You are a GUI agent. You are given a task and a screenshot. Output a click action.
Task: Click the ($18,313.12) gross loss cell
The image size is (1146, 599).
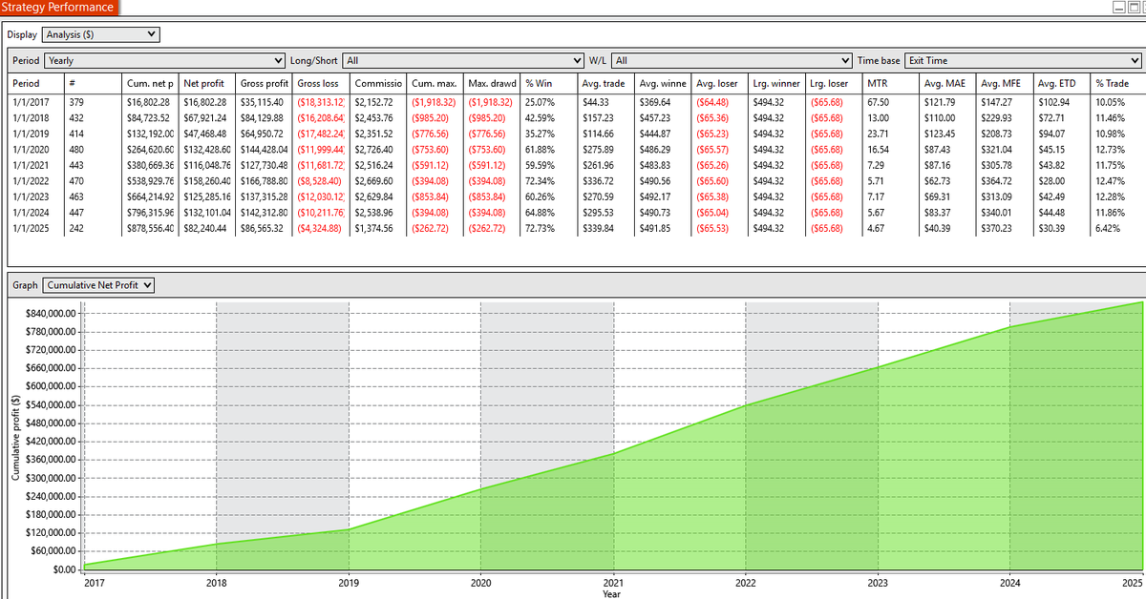click(322, 102)
